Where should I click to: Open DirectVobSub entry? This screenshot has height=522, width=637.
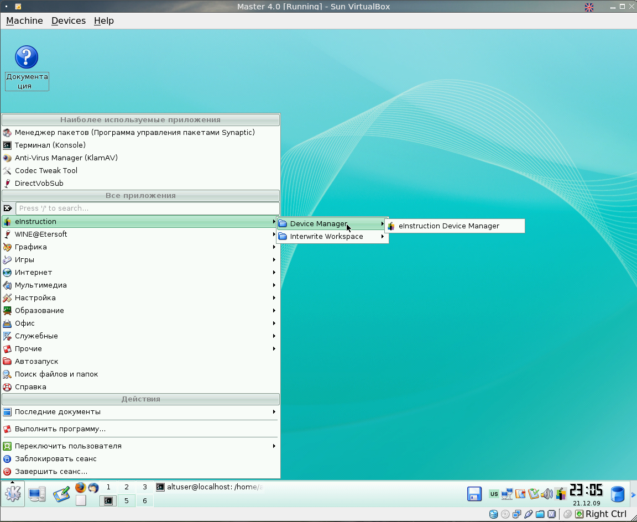140,184
